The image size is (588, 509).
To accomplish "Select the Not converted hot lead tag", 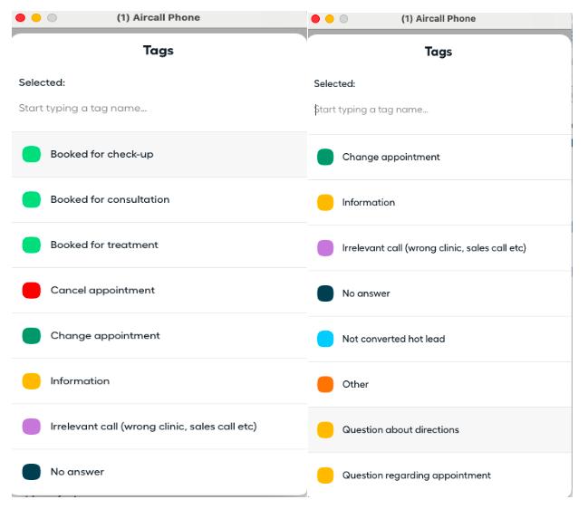I will pos(393,339).
